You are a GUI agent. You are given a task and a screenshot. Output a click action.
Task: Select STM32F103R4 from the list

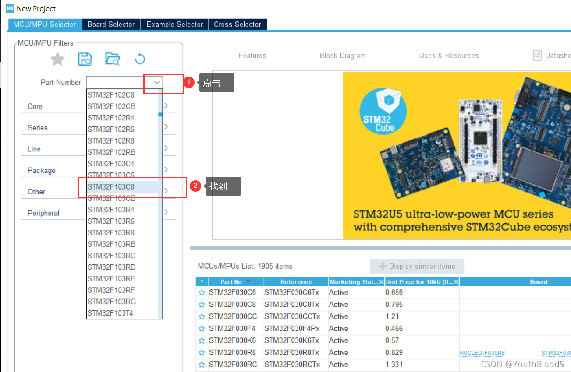point(122,210)
